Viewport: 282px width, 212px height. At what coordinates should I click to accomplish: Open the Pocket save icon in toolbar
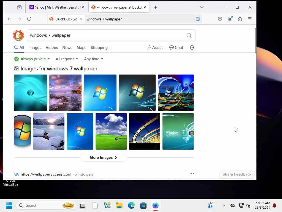tap(220, 19)
